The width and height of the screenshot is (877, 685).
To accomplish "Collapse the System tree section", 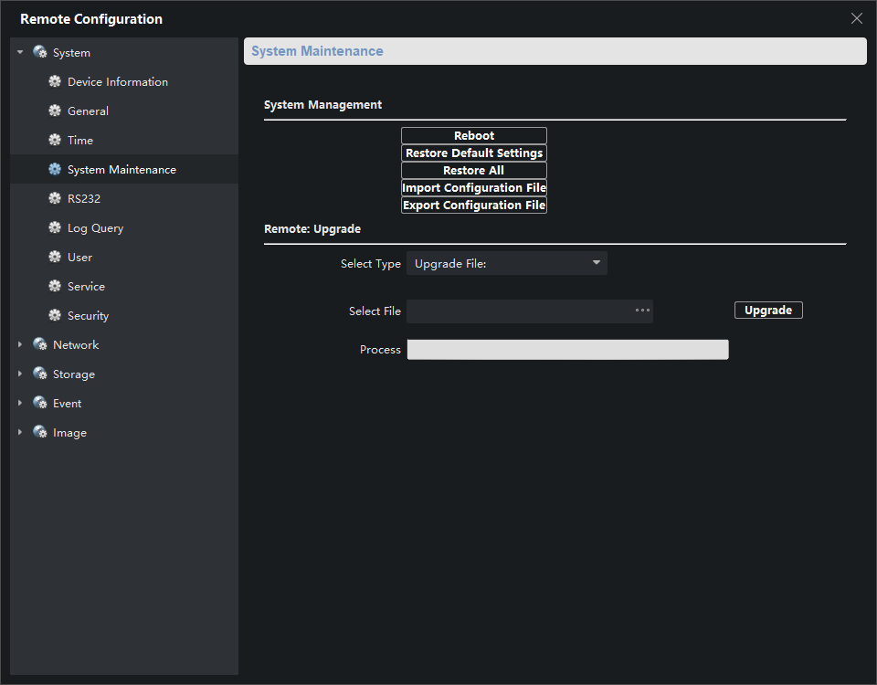I will point(20,53).
